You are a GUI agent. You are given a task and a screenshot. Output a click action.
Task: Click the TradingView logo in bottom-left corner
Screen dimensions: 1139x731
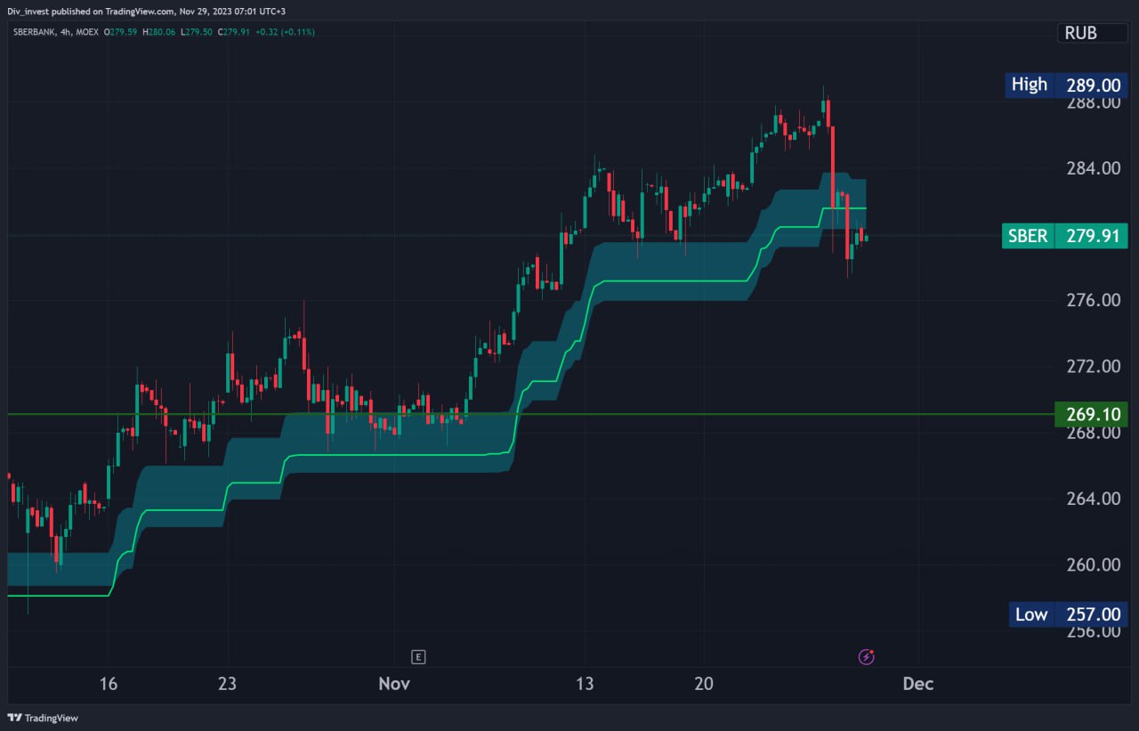[x=43, y=718]
